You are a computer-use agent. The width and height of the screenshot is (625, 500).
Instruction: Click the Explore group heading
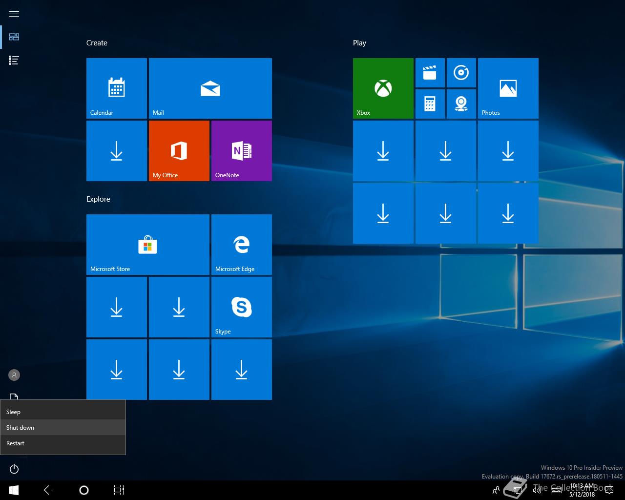(98, 199)
